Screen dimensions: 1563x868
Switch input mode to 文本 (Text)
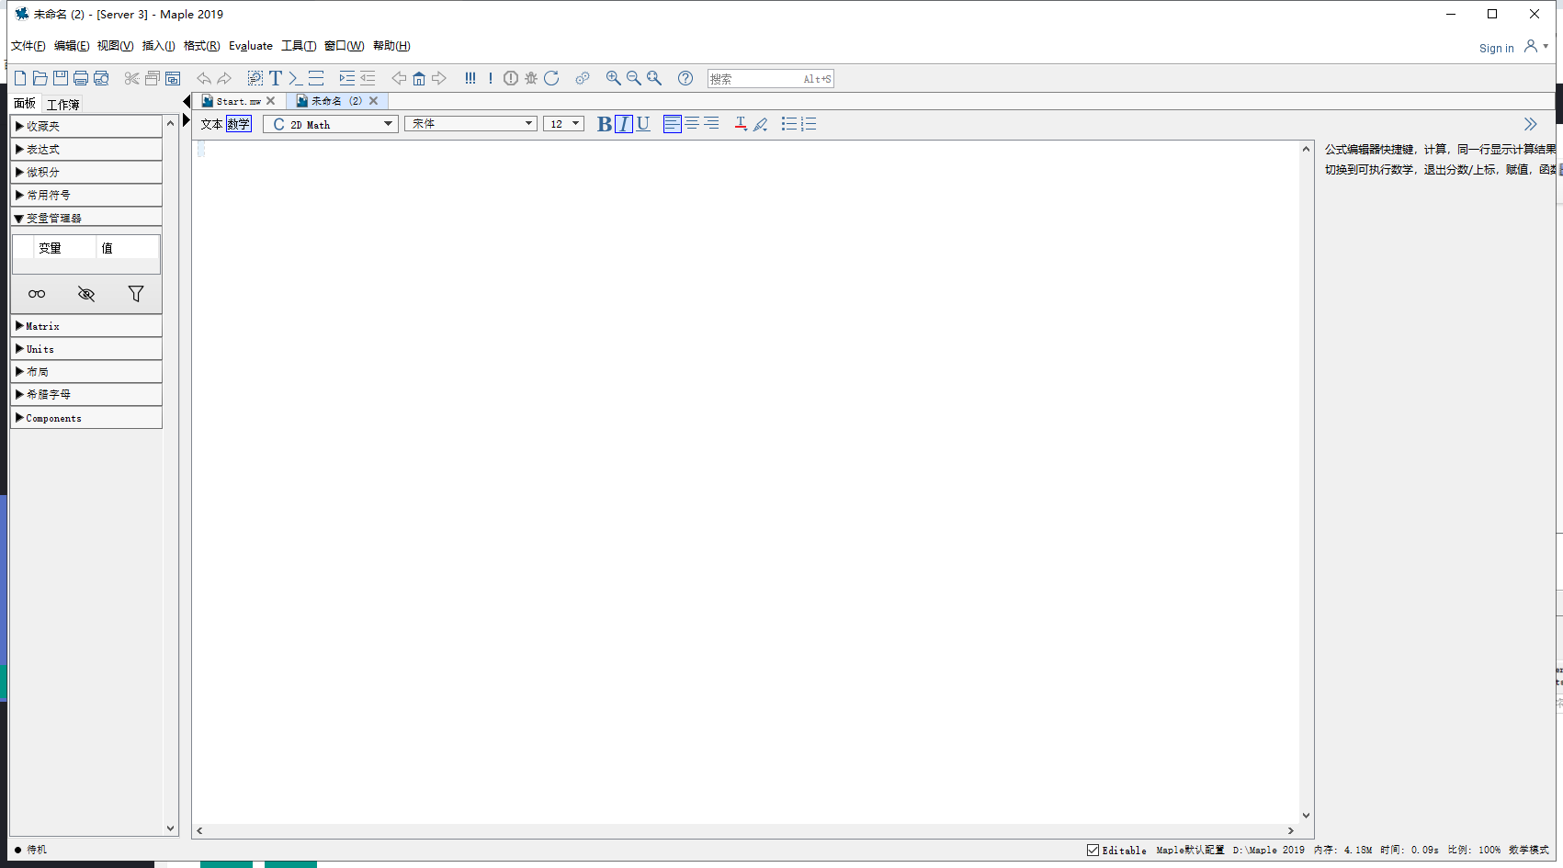[211, 124]
